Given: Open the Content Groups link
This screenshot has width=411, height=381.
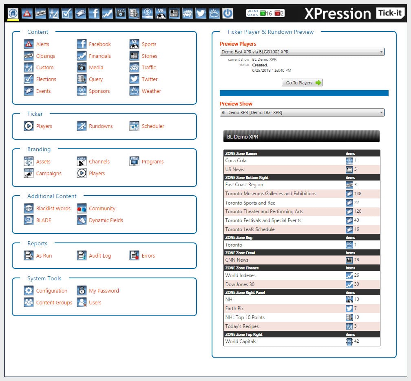Looking at the screenshot, I should (x=54, y=303).
